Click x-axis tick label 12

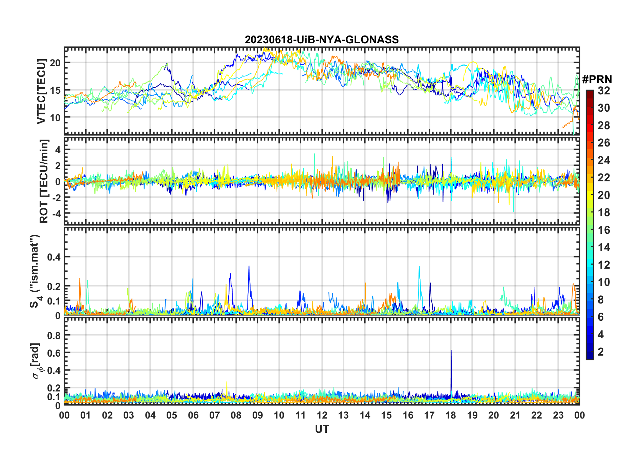(x=322, y=415)
